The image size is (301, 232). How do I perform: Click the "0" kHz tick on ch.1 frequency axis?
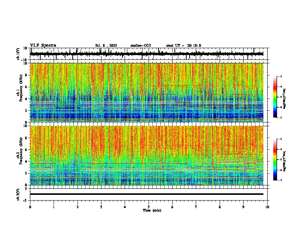point(27,122)
